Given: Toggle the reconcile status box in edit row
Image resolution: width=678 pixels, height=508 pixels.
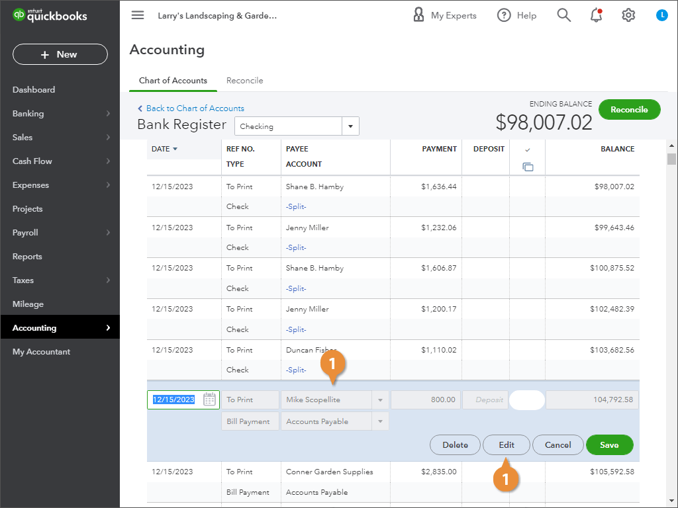Looking at the screenshot, I should click(526, 400).
